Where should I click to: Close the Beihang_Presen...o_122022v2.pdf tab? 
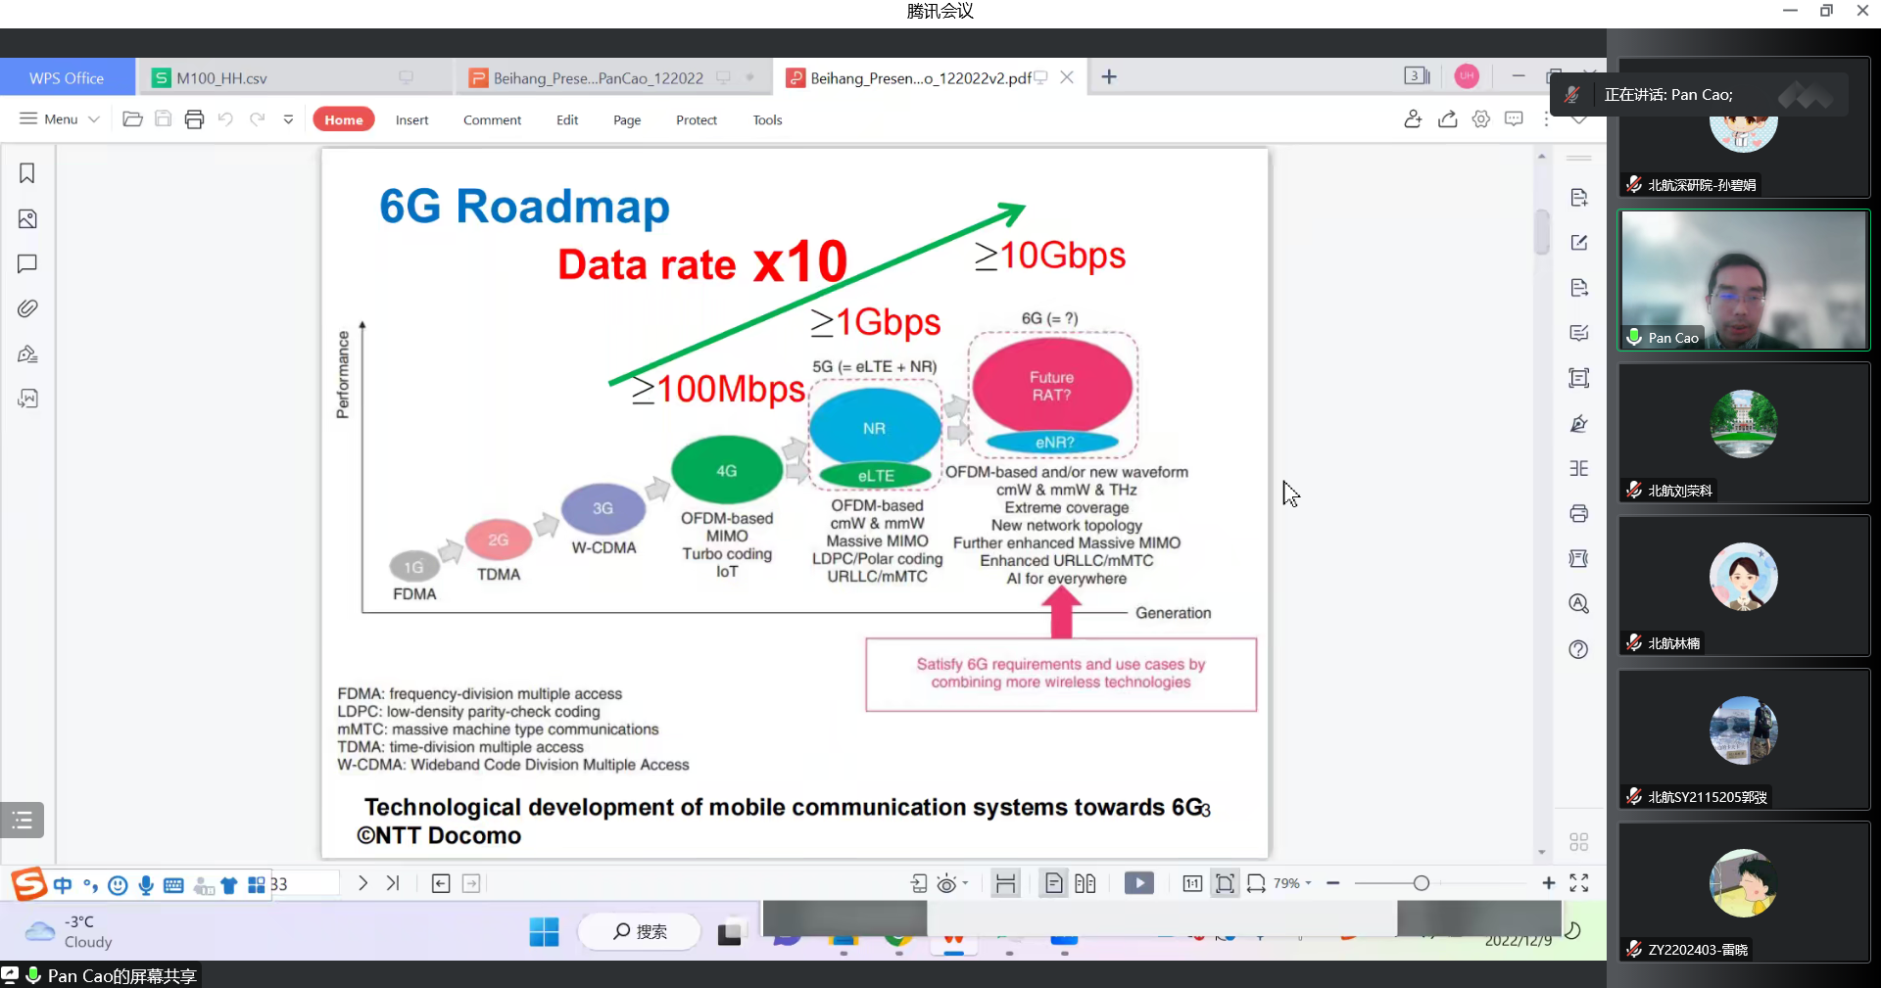[x=1067, y=76]
